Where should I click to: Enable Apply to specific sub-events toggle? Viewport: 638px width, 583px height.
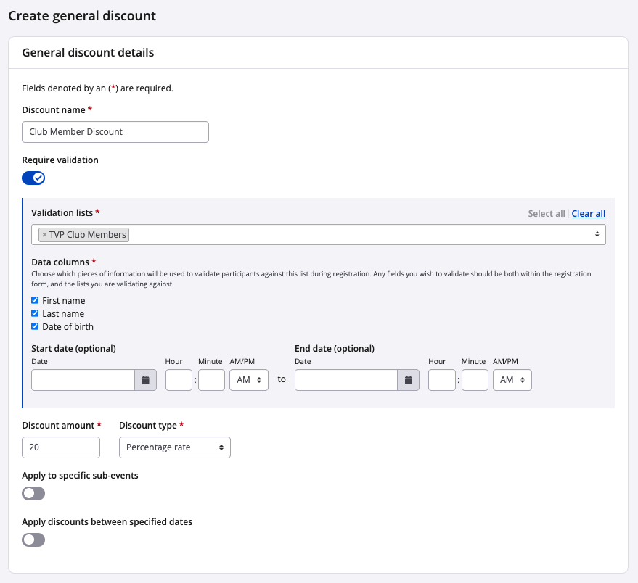(33, 493)
